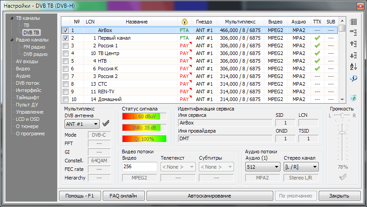Screen dimensions: 367x207
Task: Click the FAQ онлайн button
Action: tap(123, 196)
